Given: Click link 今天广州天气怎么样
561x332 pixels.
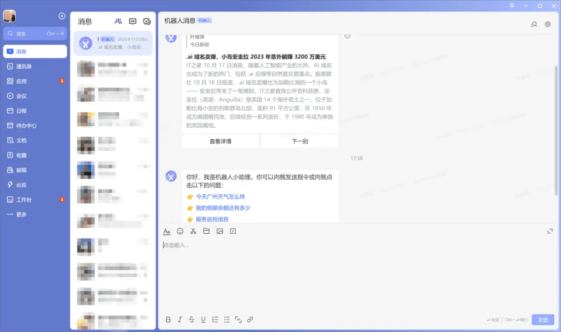Looking at the screenshot, I should 220,197.
